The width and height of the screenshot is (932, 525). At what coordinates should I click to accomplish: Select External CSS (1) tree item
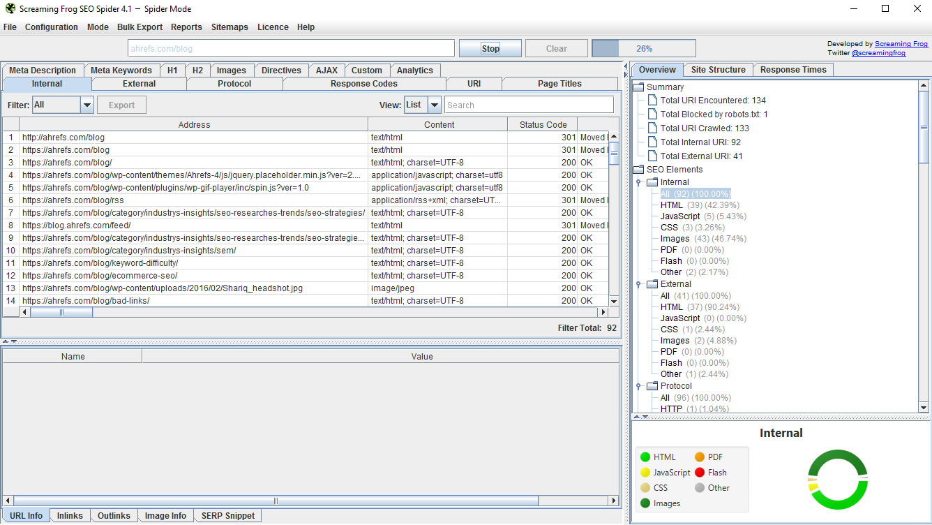pos(693,330)
